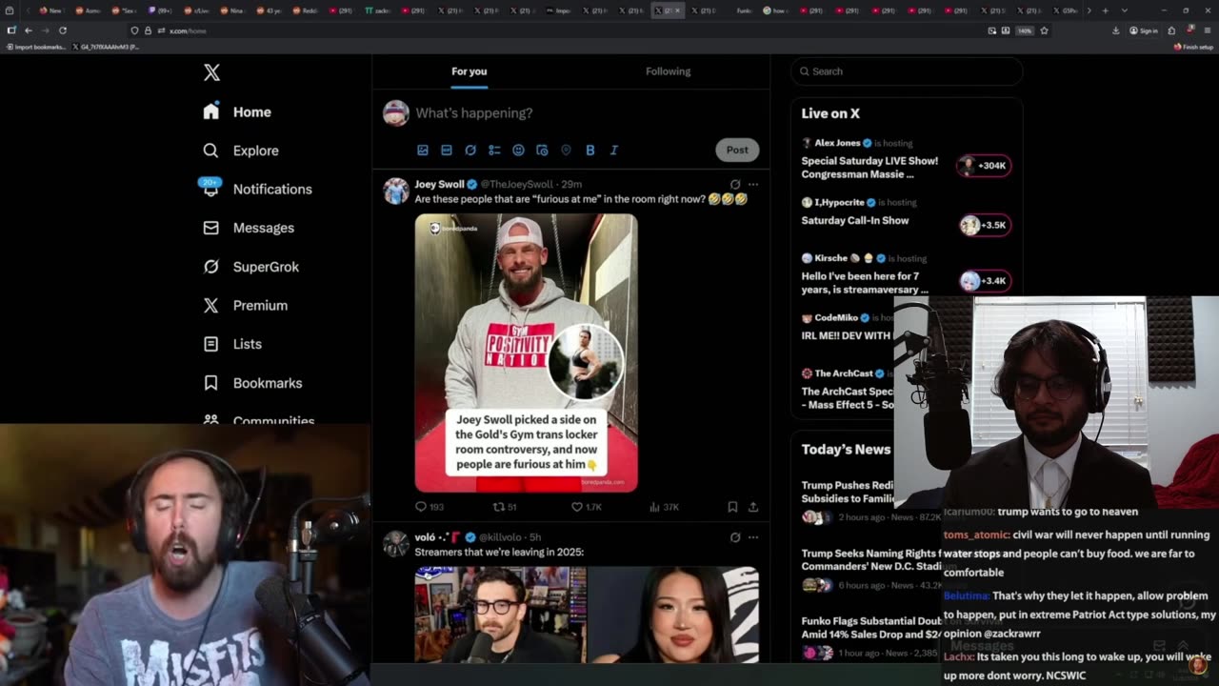Image resolution: width=1219 pixels, height=686 pixels.
Task: Go back in the browser
Action: click(x=28, y=30)
